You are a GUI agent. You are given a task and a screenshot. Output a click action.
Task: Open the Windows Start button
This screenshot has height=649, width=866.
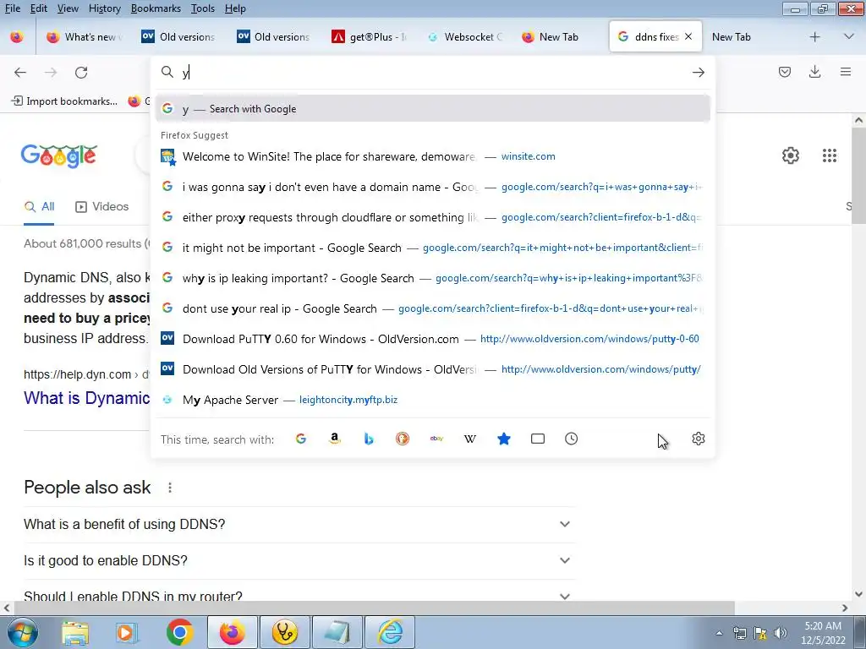coord(23,632)
